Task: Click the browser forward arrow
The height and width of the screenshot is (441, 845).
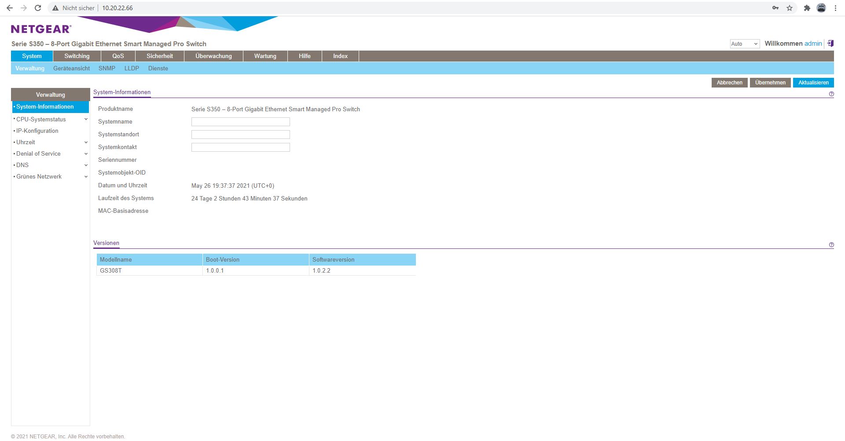Action: pyautogui.click(x=24, y=8)
